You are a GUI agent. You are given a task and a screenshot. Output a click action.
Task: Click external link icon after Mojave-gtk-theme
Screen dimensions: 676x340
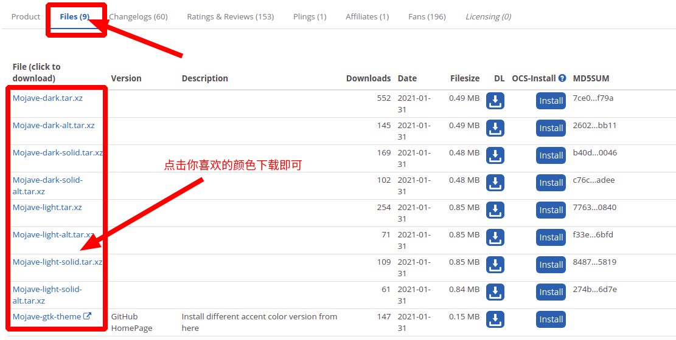[x=87, y=316]
